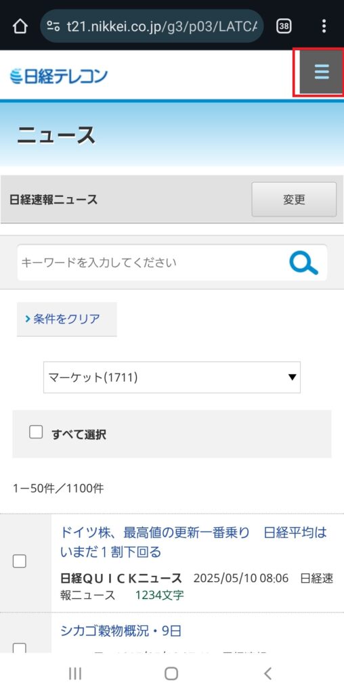Click the 変更 button

294,200
